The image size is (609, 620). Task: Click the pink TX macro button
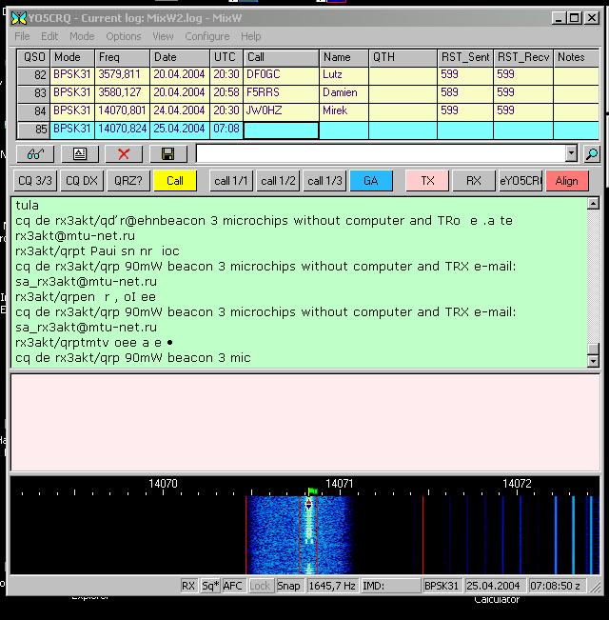point(427,181)
